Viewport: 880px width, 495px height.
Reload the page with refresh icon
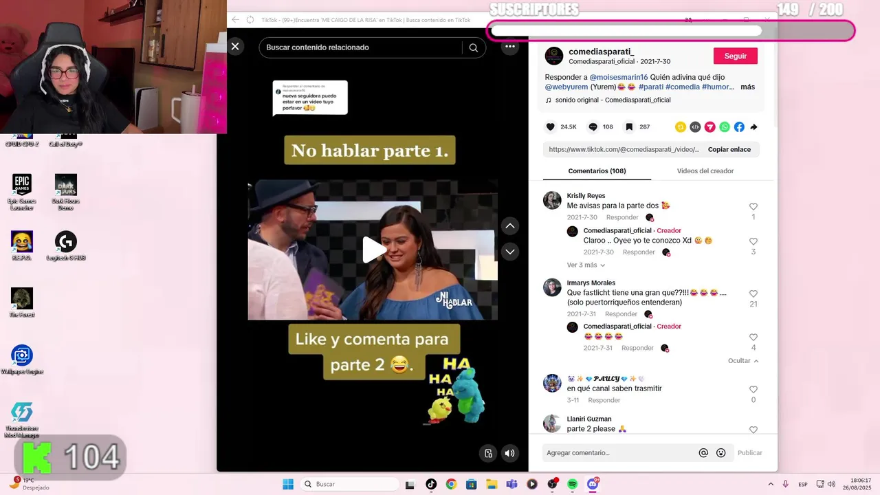(250, 20)
